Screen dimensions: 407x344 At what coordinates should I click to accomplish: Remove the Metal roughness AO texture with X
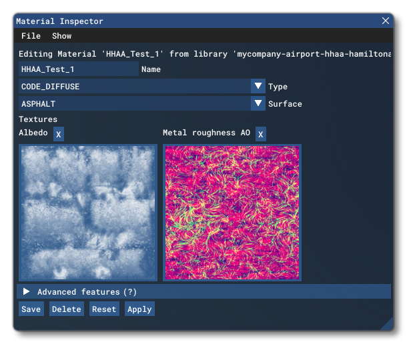[x=261, y=134]
